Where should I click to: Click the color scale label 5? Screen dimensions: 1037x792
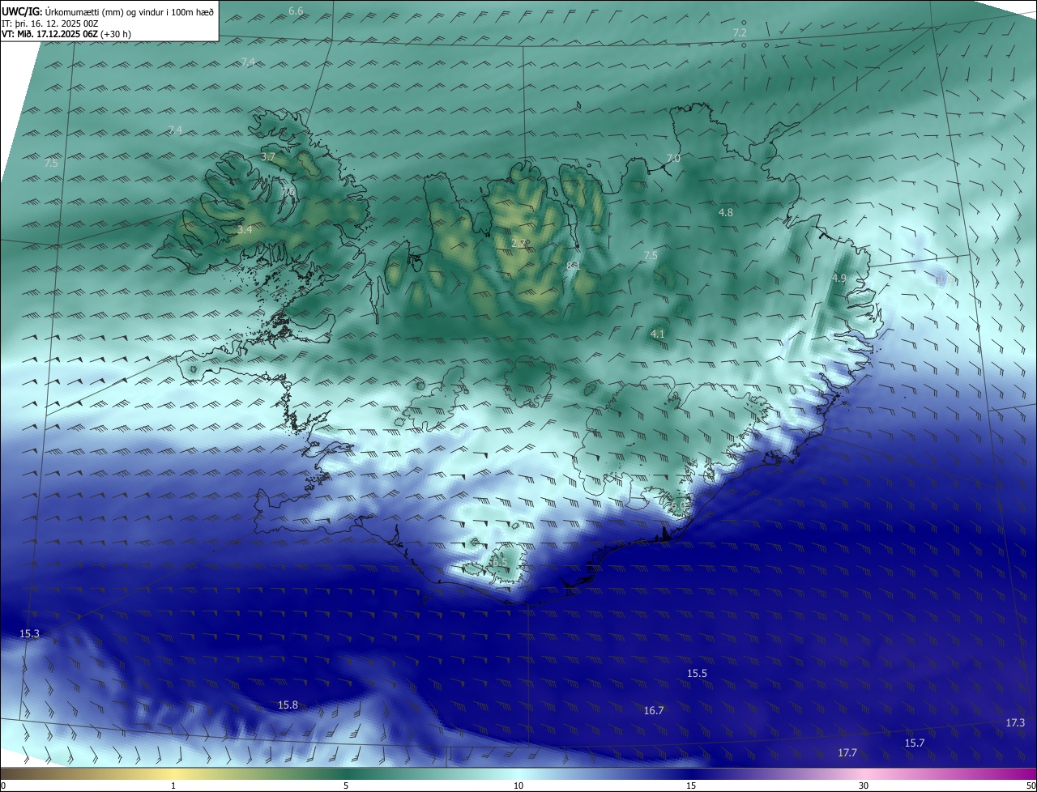[346, 786]
